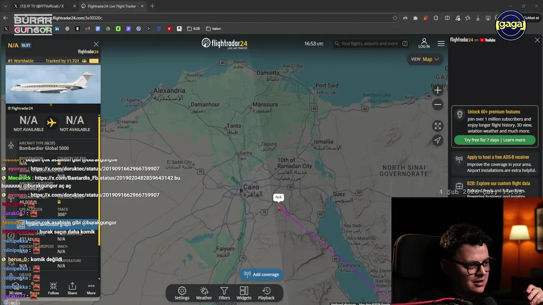
Task: Center map on my location
Action: [438, 140]
